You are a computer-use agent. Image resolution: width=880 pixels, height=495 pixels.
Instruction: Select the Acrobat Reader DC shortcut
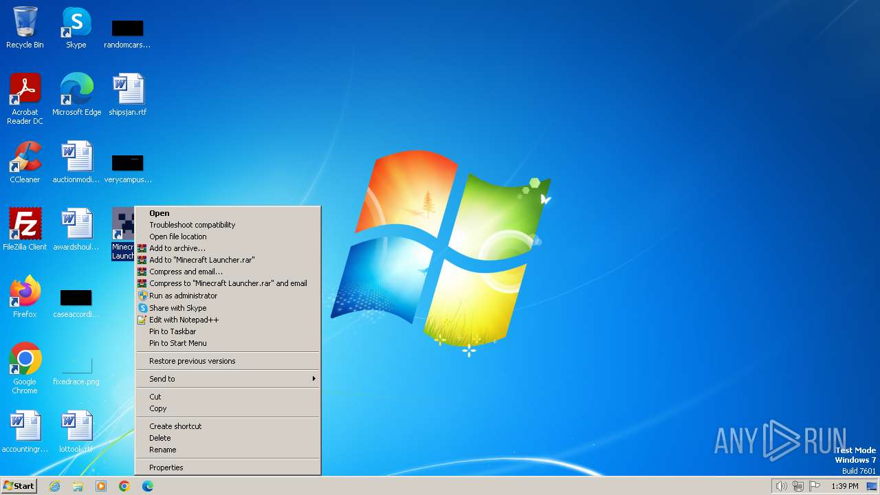pyautogui.click(x=25, y=99)
